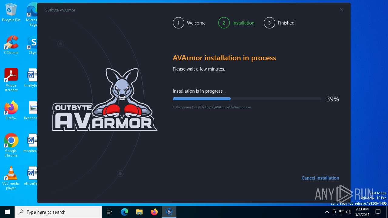
Task: Open the officerfa Word document icon
Action: coord(32,176)
